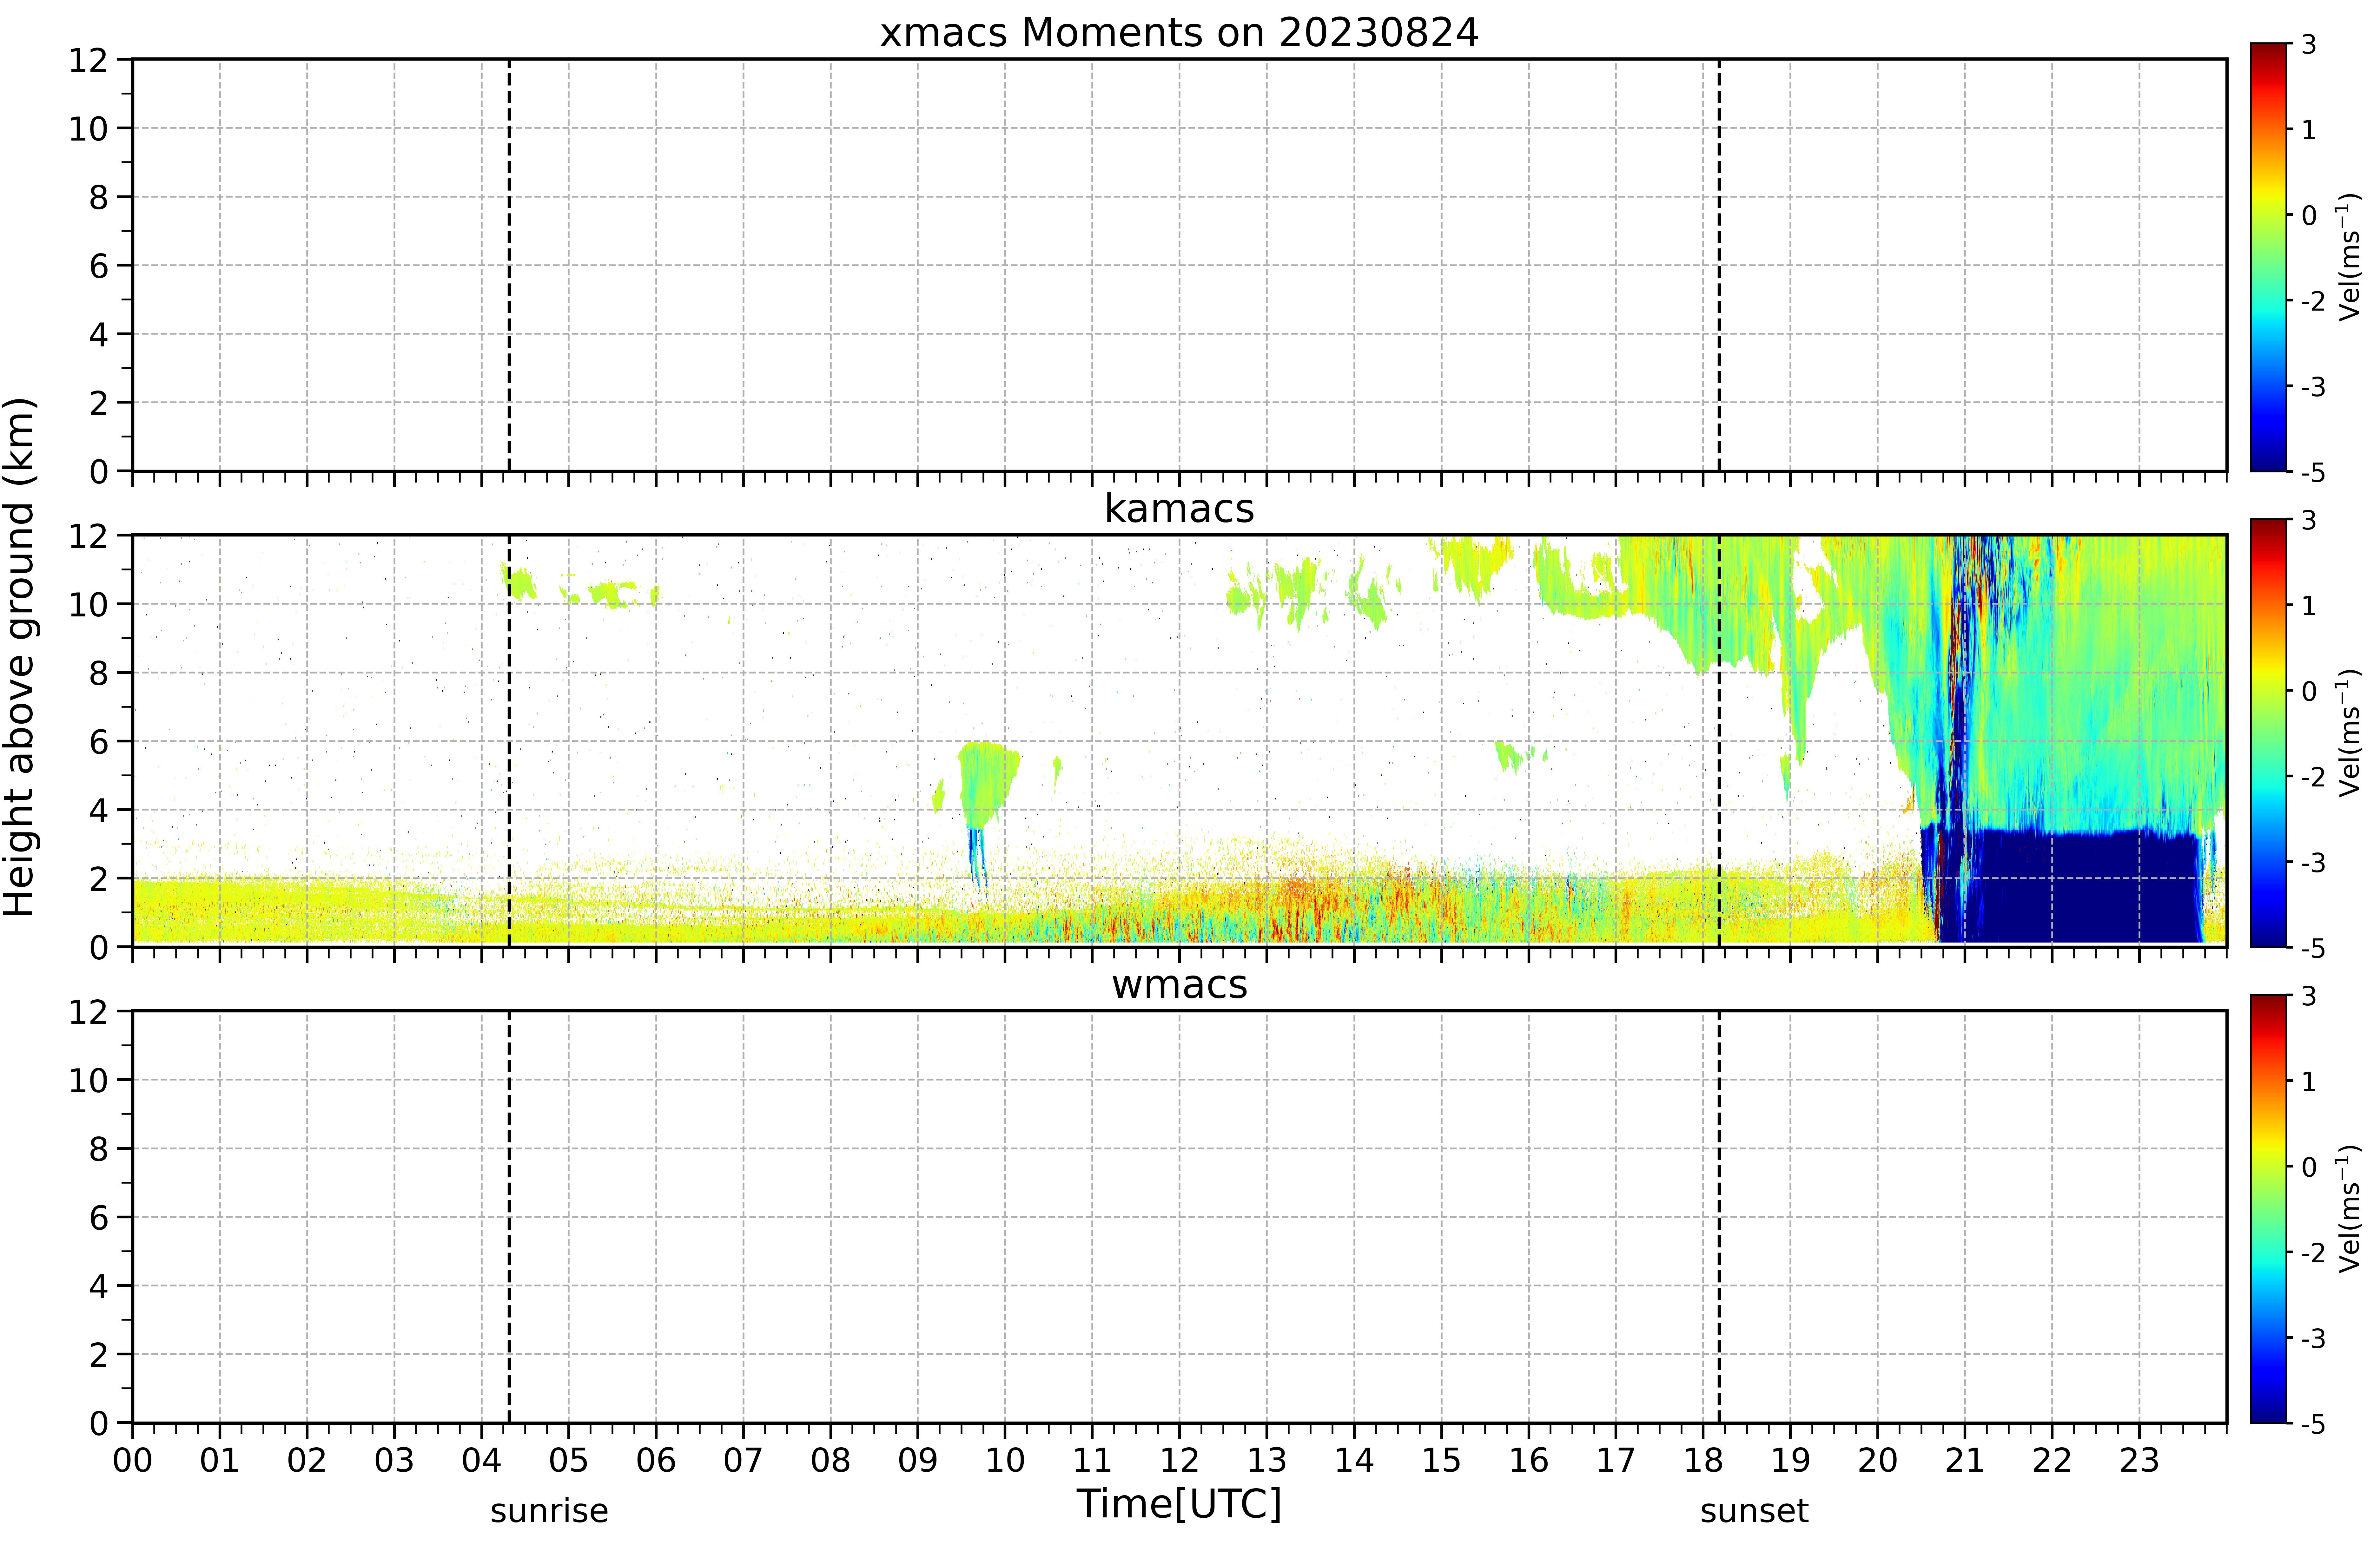2380x1545 pixels.
Task: Click the '3' value at top of xmacs colorbar
Action: [2309, 45]
